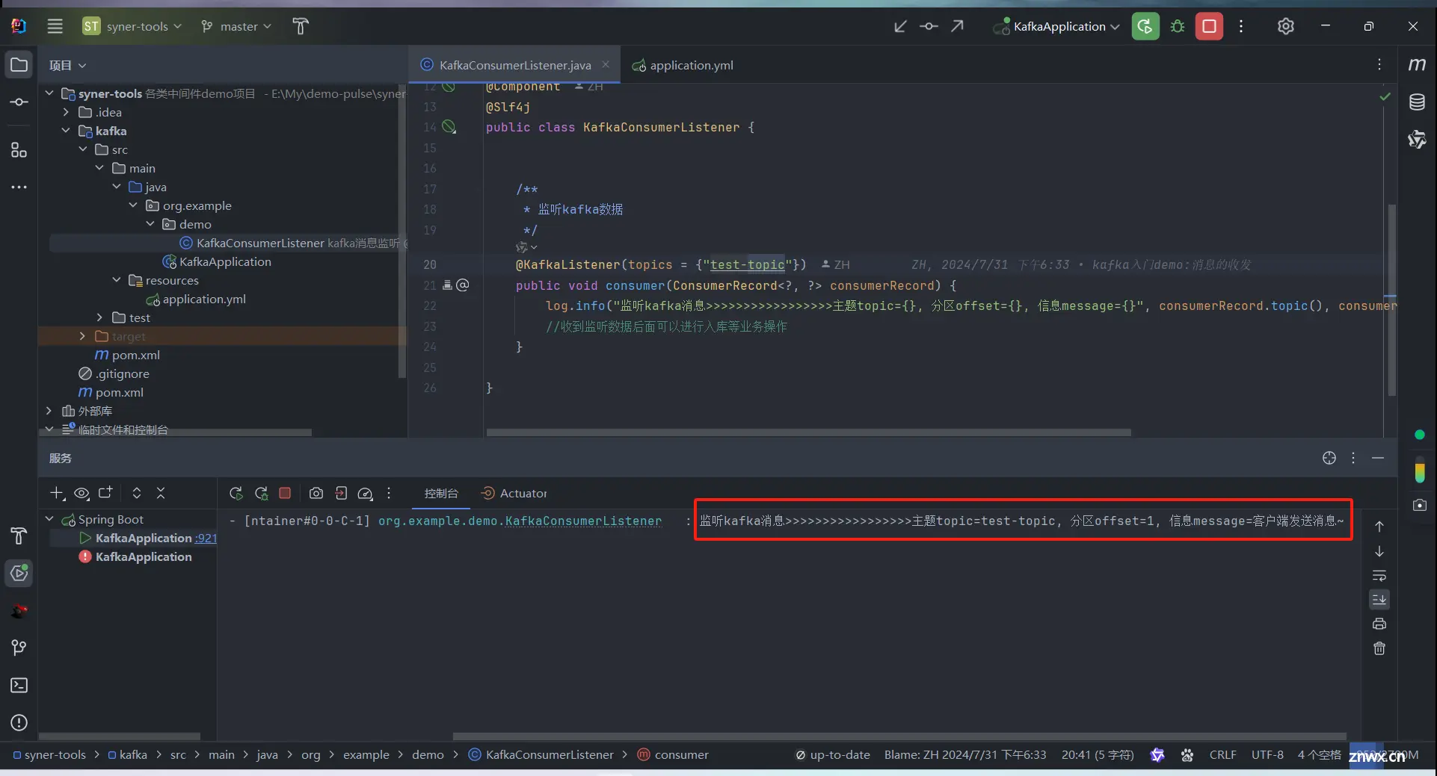This screenshot has height=776, width=1437.
Task: Open the syner-tools project dropdown
Action: [132, 26]
